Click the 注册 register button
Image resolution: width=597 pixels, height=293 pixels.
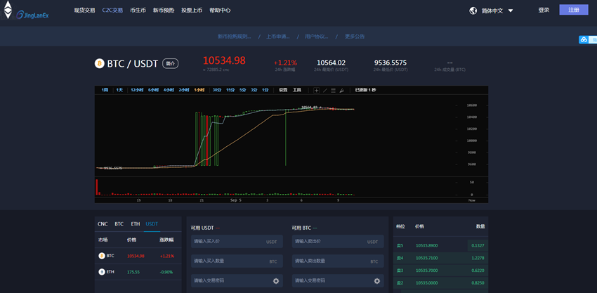coord(574,10)
